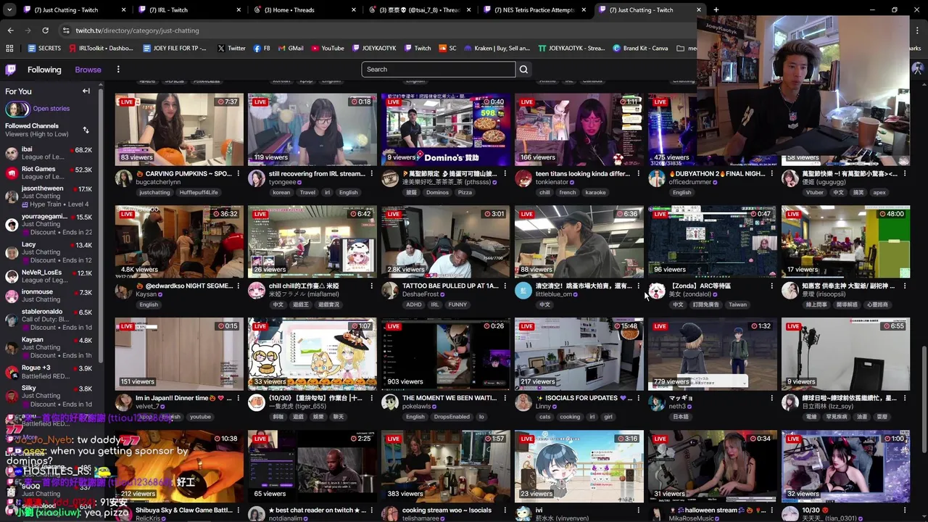The width and height of the screenshot is (928, 522).
Task: Open the browser tab search dropdown
Action: pyautogui.click(x=10, y=10)
